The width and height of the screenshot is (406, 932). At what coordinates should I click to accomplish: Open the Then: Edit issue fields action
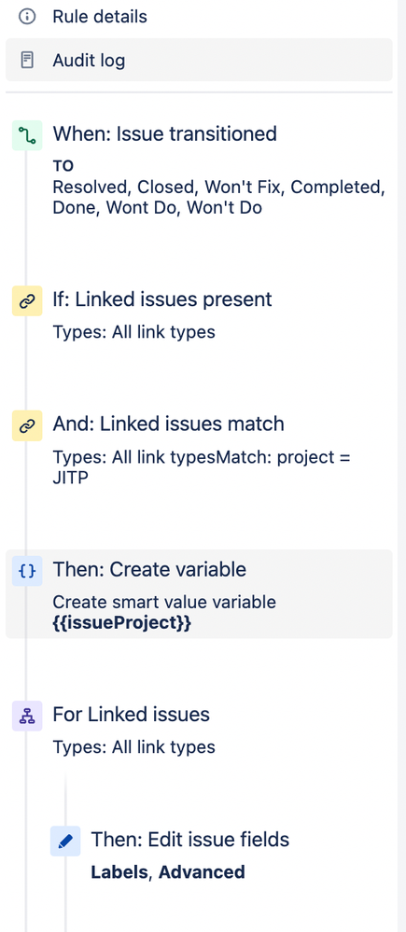tap(220, 855)
